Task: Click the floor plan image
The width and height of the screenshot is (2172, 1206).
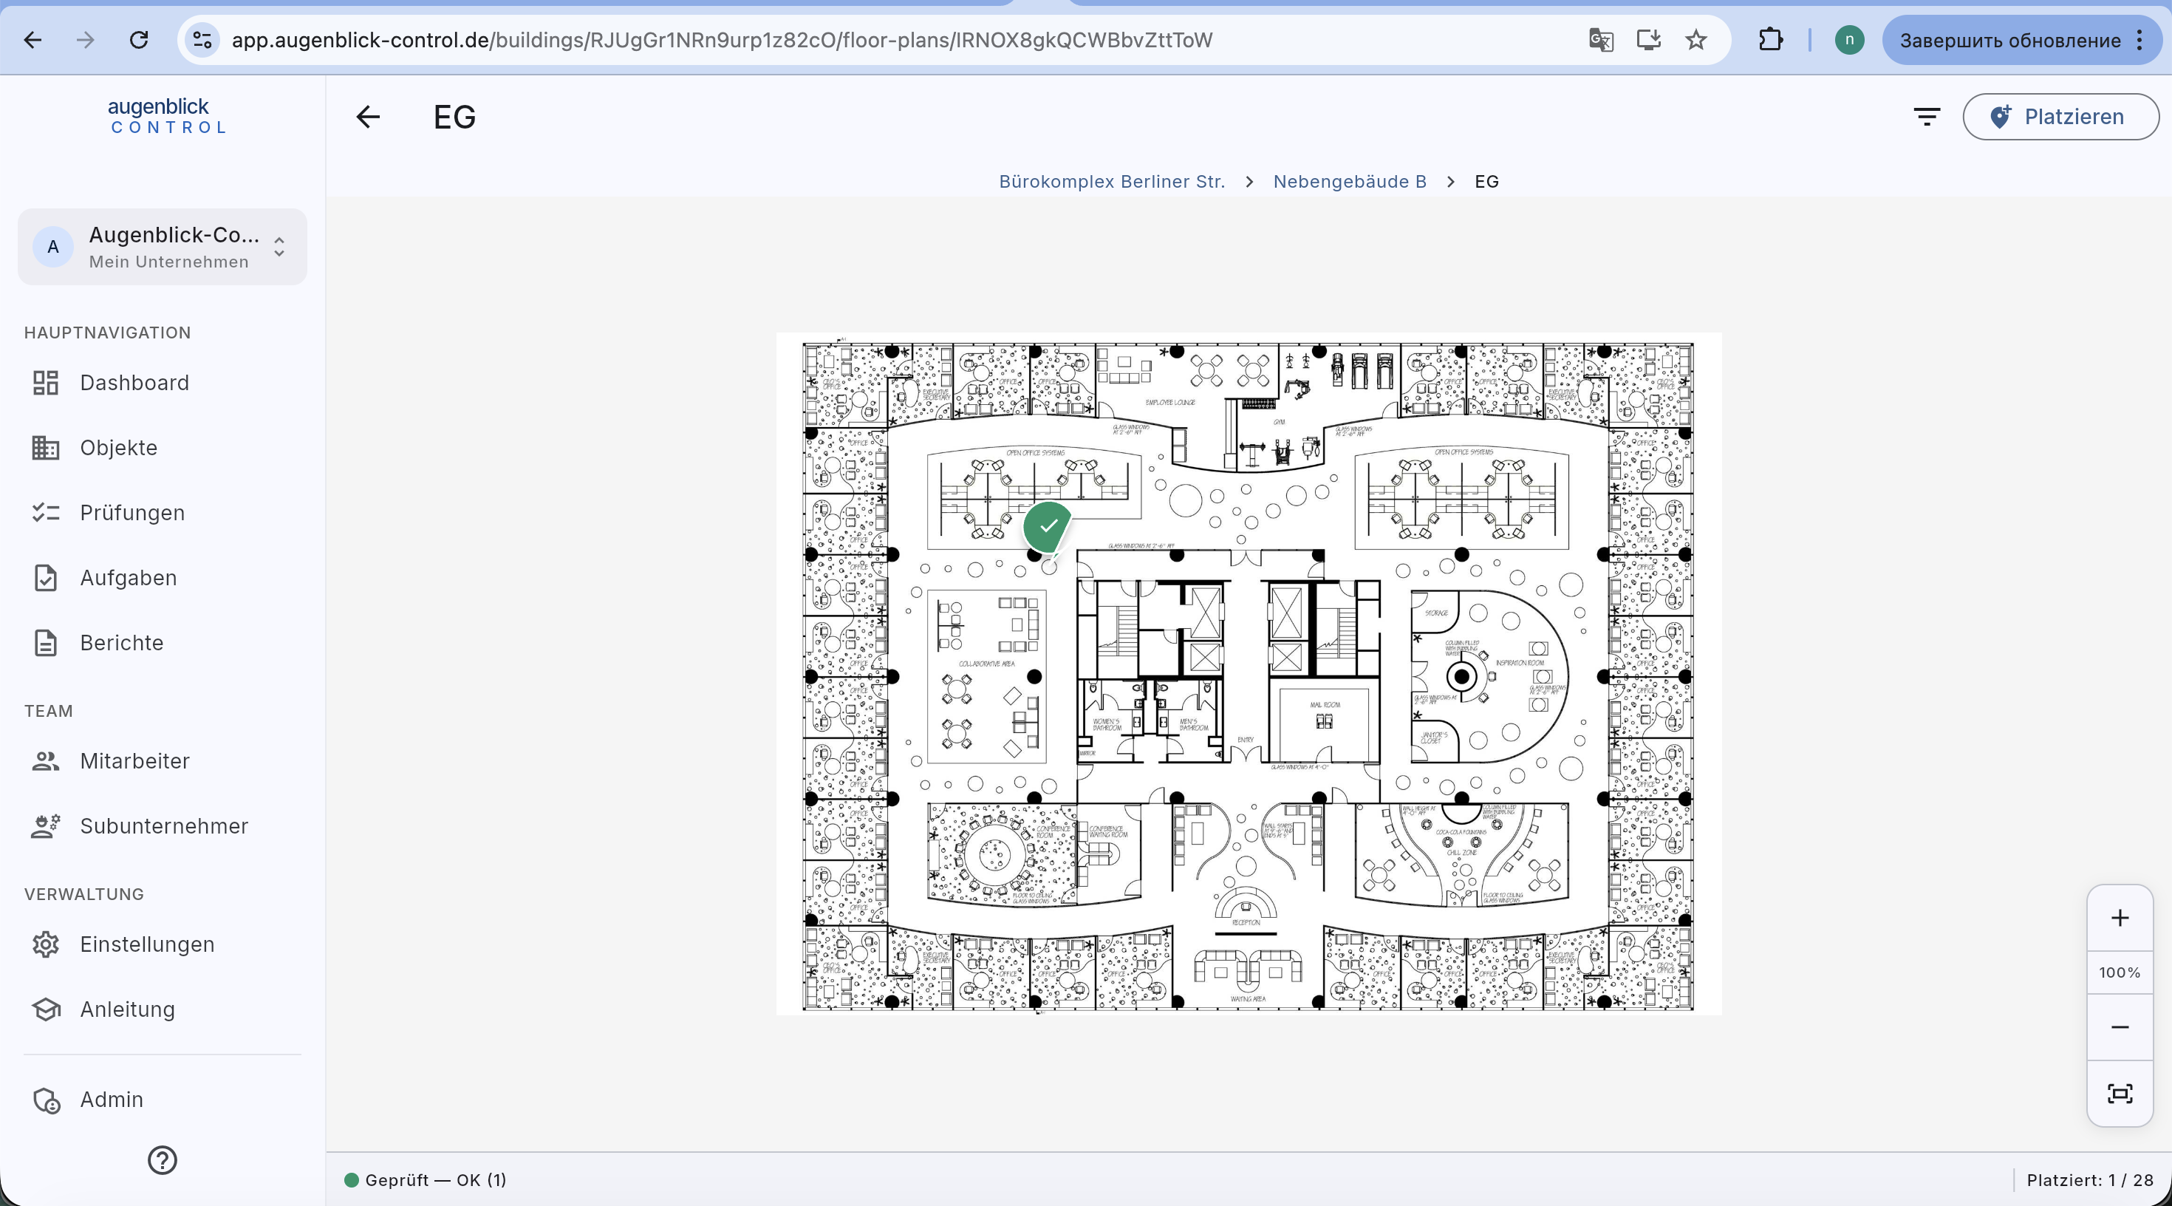Action: click(x=1248, y=675)
